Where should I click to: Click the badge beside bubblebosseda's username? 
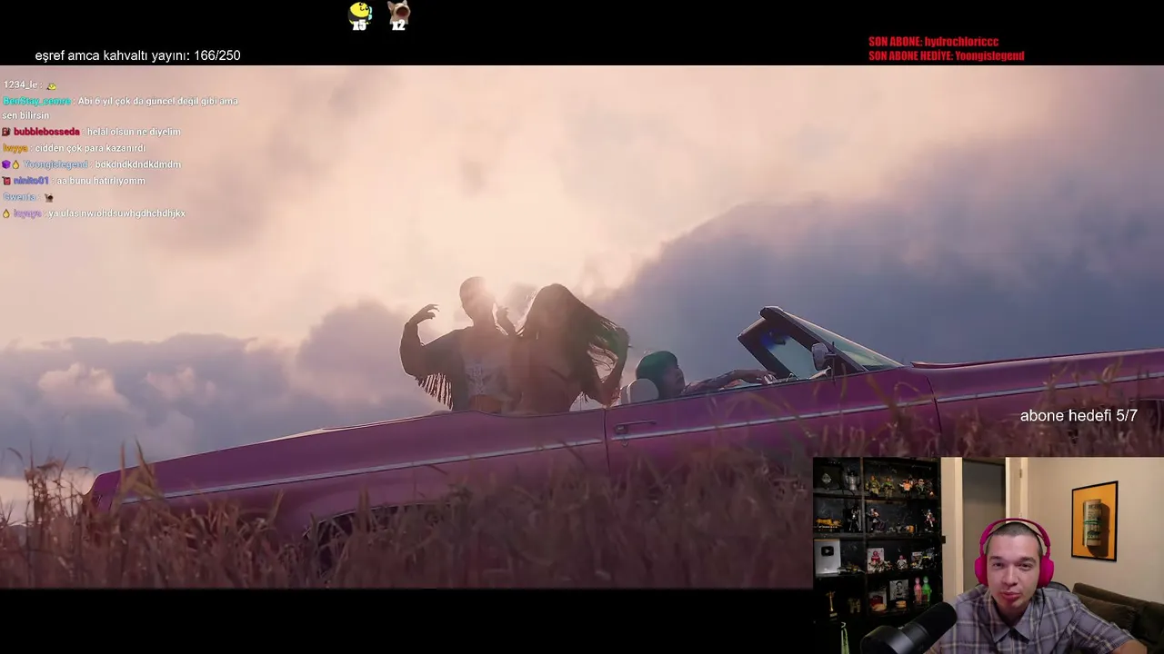click(x=6, y=132)
